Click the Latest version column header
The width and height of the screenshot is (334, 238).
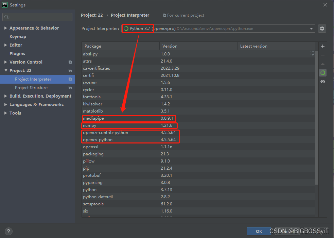click(x=276, y=46)
